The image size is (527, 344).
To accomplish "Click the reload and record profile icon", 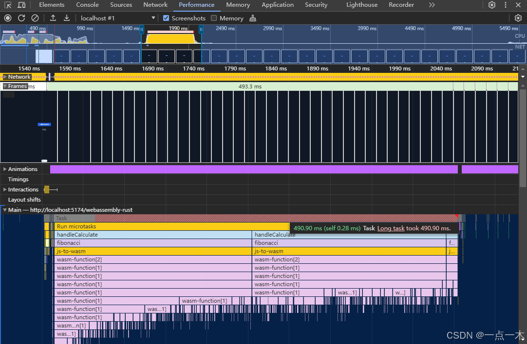I will click(x=21, y=18).
